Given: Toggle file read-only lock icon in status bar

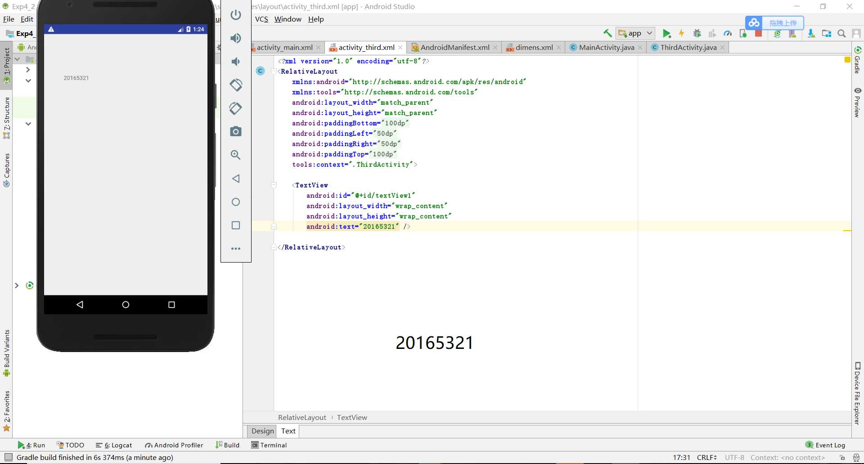Looking at the screenshot, I should point(842,458).
